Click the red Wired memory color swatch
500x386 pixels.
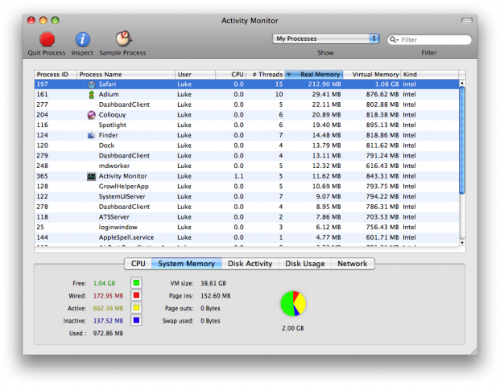pos(136,296)
